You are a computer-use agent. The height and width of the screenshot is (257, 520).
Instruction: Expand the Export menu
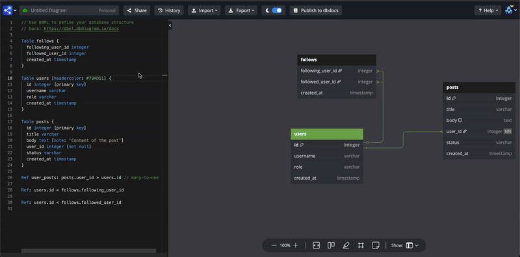pyautogui.click(x=241, y=10)
